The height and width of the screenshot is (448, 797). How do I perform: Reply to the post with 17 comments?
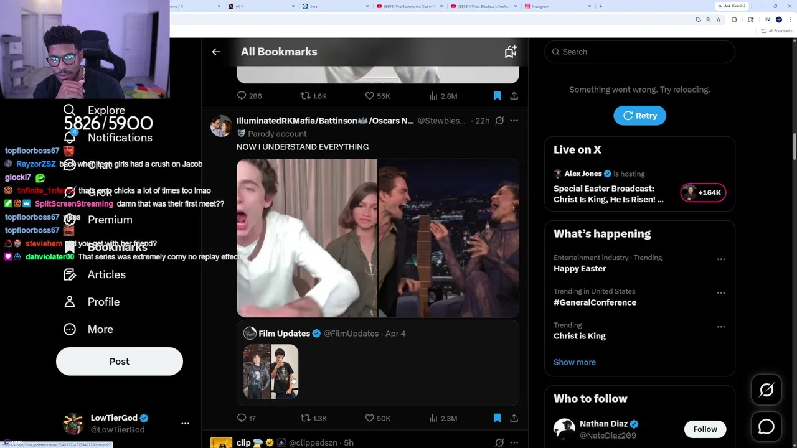(247, 418)
